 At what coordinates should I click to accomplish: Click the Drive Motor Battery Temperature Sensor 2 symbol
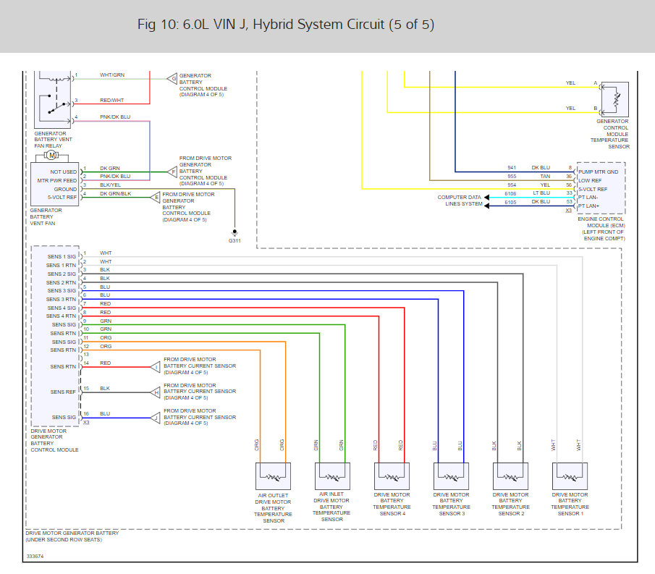(x=510, y=476)
